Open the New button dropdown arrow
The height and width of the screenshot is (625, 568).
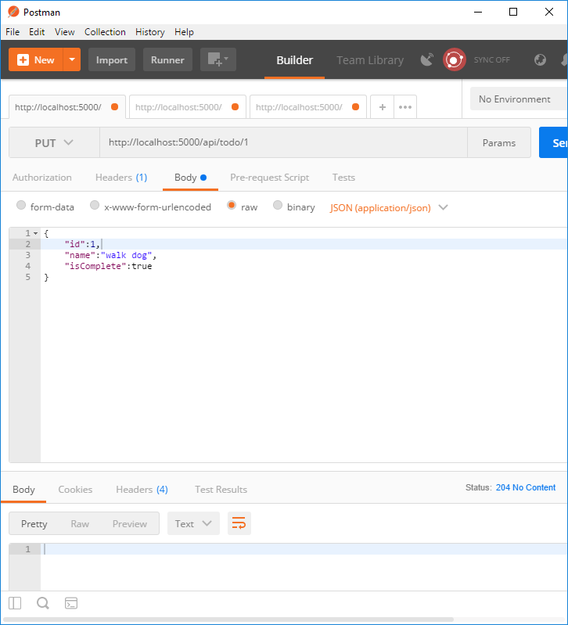click(72, 59)
